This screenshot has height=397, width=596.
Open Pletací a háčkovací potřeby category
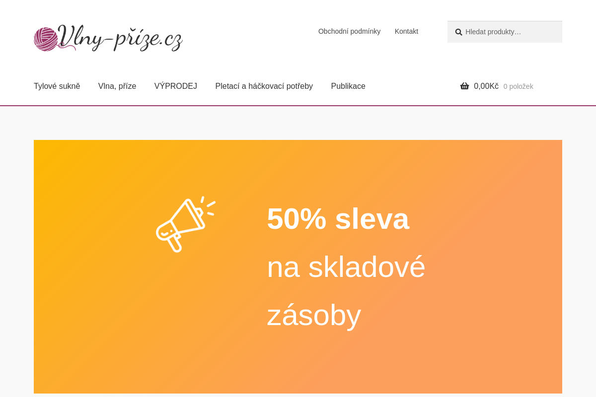264,86
